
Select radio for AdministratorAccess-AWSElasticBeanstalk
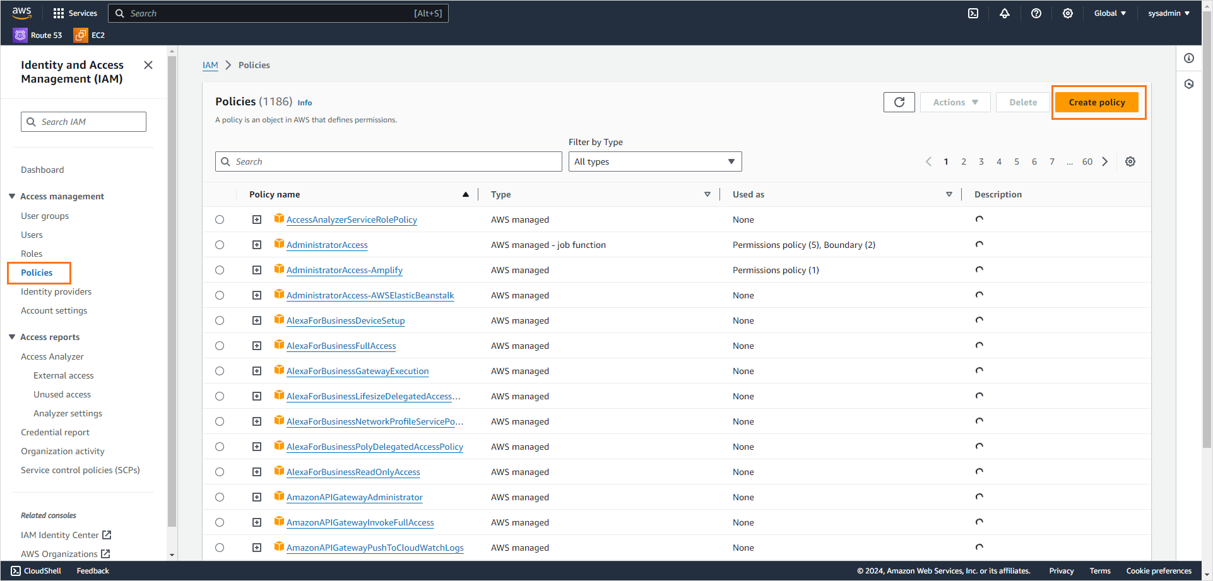point(220,295)
